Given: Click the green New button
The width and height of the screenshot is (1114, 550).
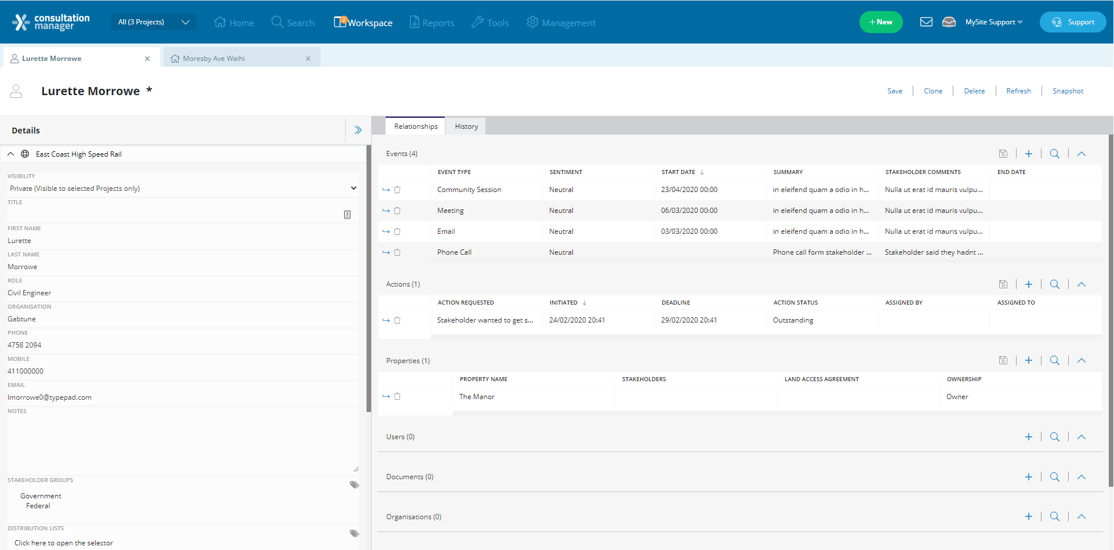Looking at the screenshot, I should [x=881, y=22].
